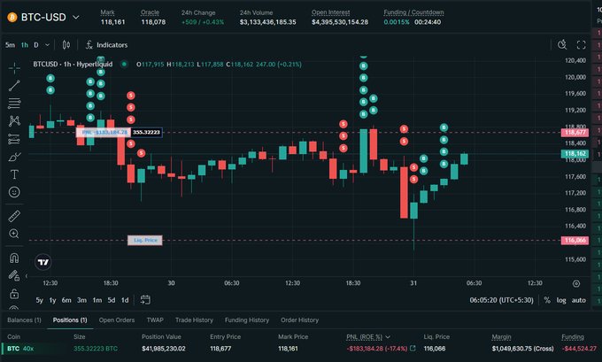602x362 pixels.
Task: Select the crosshair cursor tool
Action: [14, 68]
